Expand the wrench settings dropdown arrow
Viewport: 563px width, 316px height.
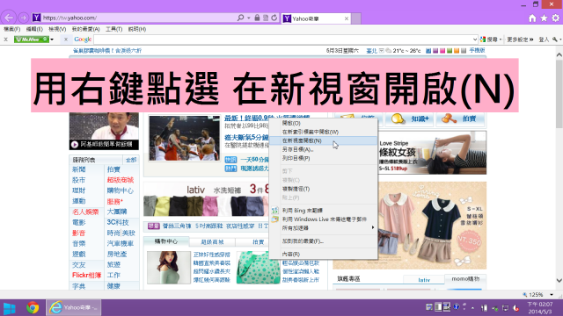[560, 39]
